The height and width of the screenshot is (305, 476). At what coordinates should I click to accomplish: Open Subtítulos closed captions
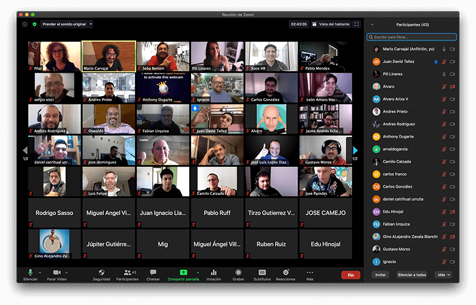[262, 273]
